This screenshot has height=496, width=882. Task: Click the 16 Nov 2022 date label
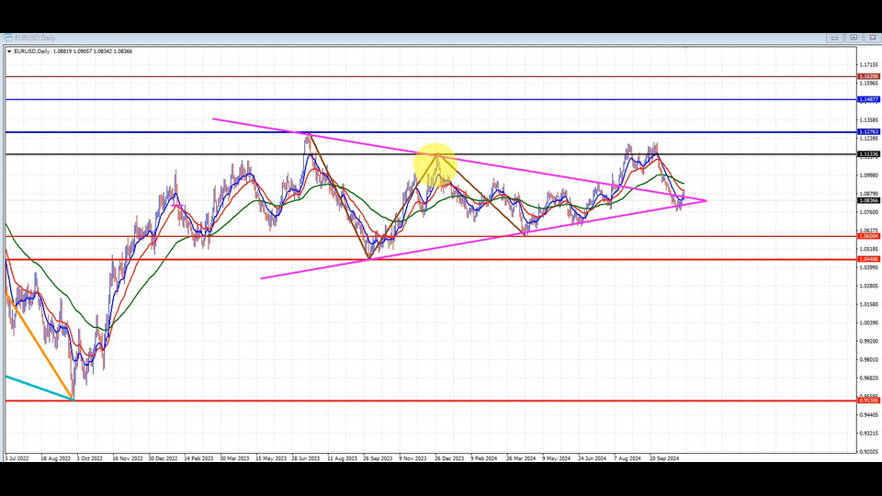pyautogui.click(x=128, y=458)
